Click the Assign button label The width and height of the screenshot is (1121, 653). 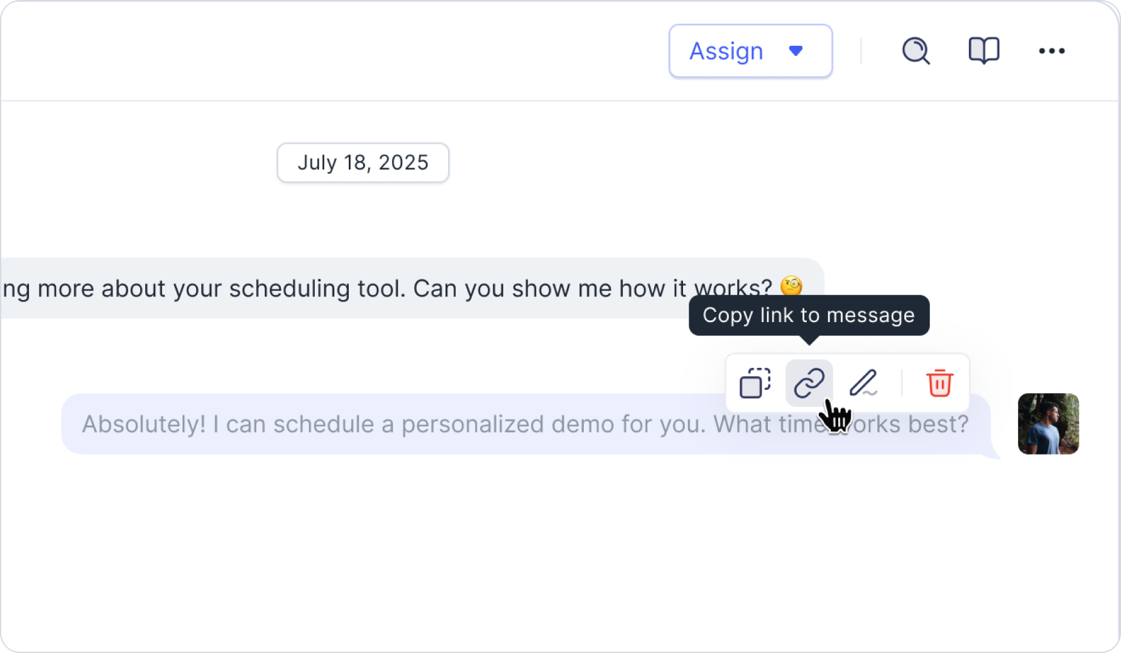(x=726, y=51)
